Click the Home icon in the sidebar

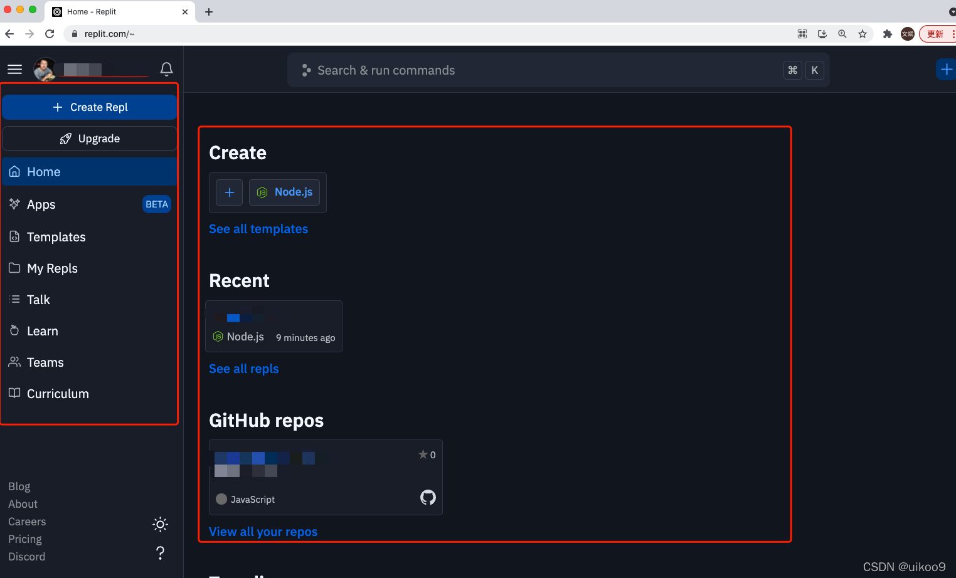(x=14, y=172)
